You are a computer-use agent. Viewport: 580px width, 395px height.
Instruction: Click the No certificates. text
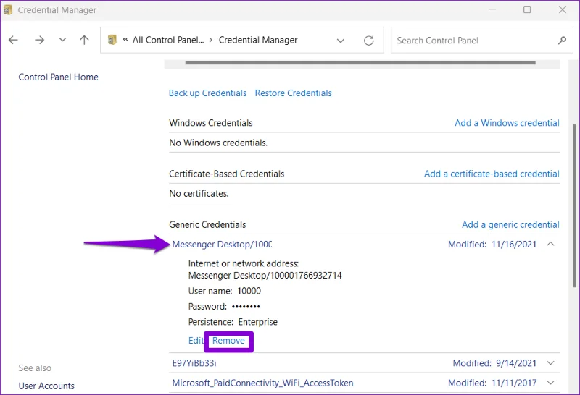[x=199, y=193]
